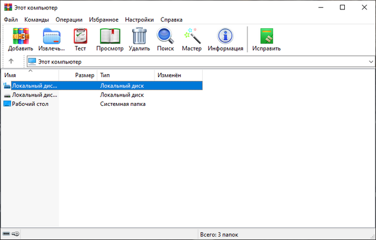Show Информация (Info) about the archive

tap(225, 36)
